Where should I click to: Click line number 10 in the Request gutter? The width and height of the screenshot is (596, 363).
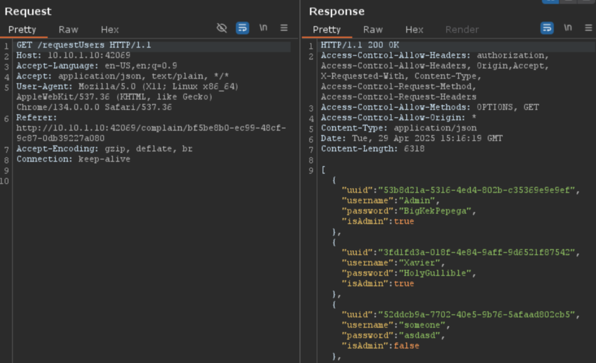(4, 181)
